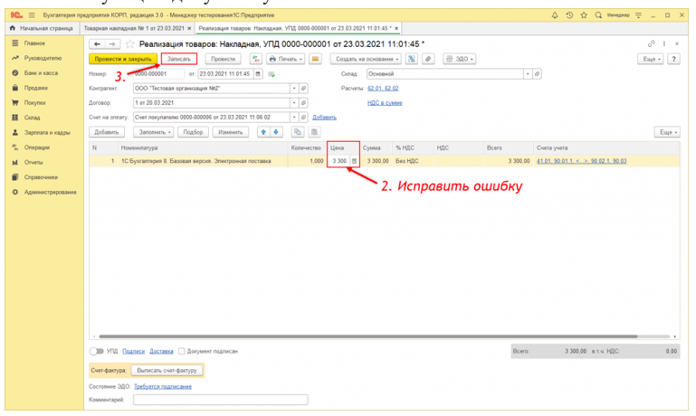Check the Документ подписан checkbox

coord(182,351)
